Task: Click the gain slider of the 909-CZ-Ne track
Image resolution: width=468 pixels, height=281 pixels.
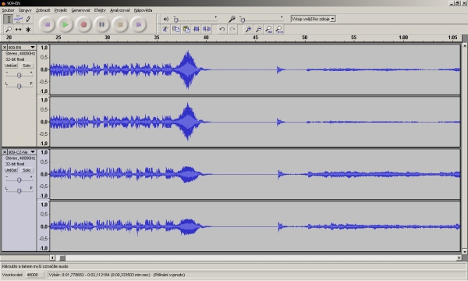Action: click(x=19, y=180)
